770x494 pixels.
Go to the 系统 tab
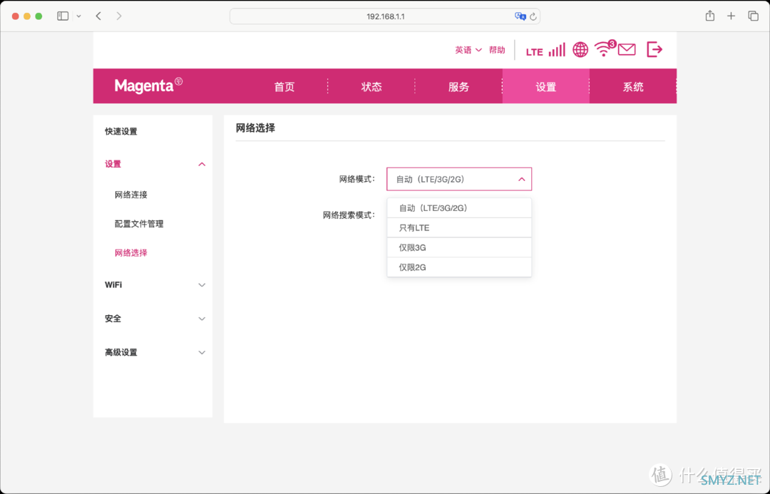tap(633, 87)
